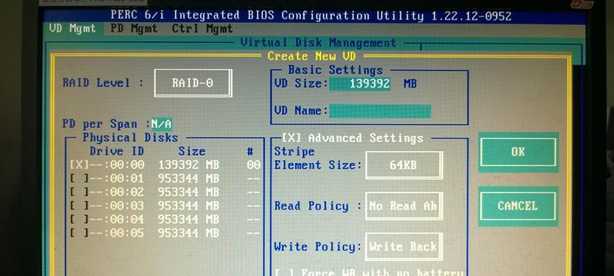Check physical disk 00:01 checkbox
The width and height of the screenshot is (614, 276).
tap(80, 179)
